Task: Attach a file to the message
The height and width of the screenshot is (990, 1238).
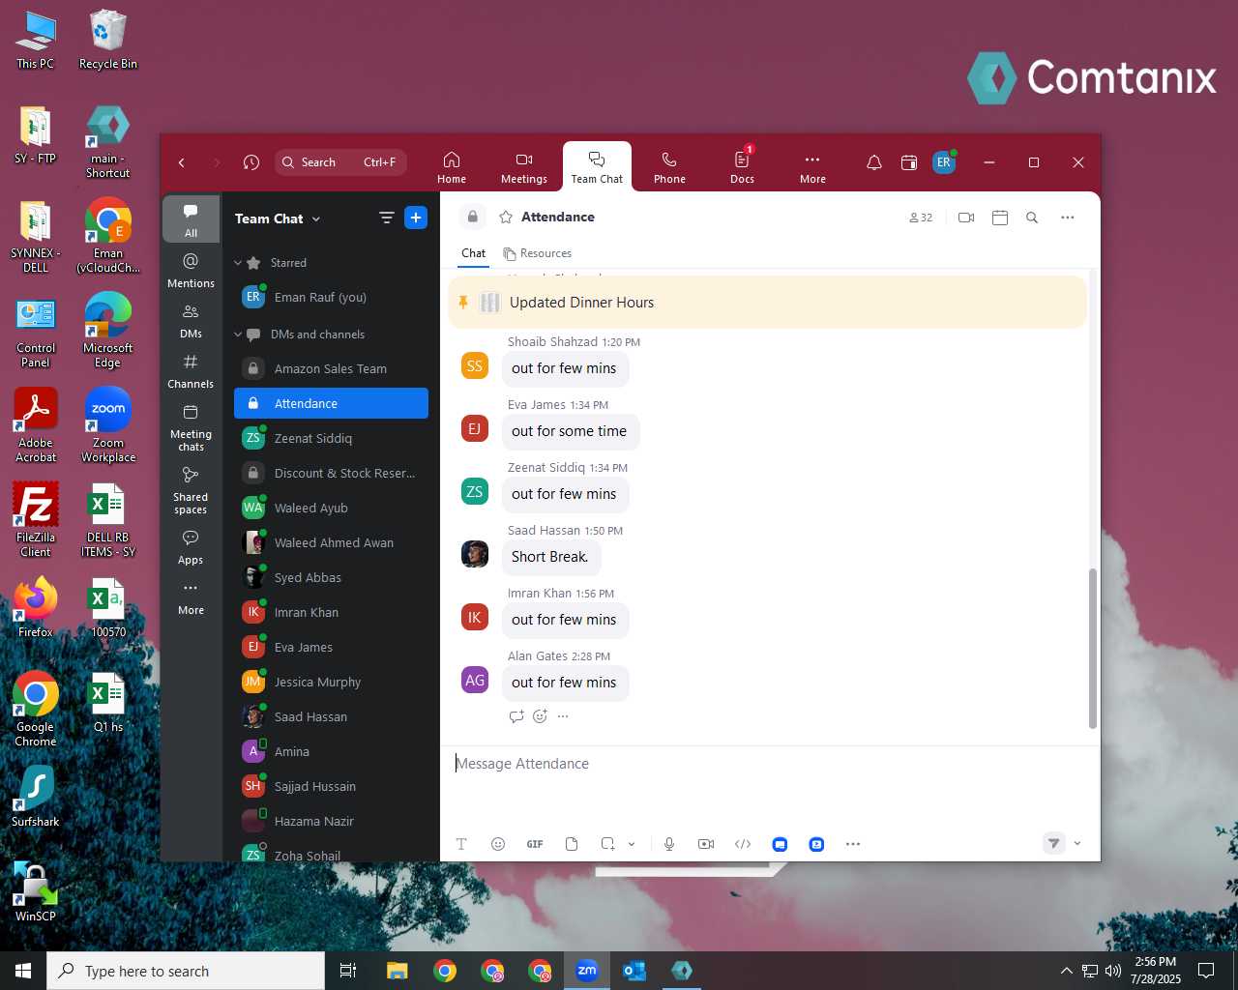Action: pyautogui.click(x=572, y=844)
